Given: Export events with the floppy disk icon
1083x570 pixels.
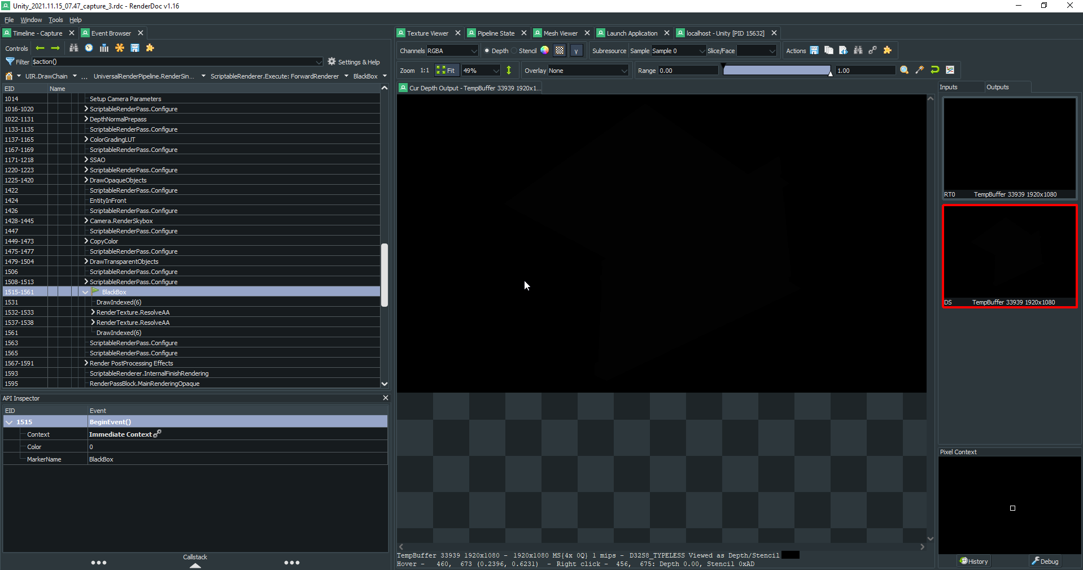Looking at the screenshot, I should coord(135,48).
